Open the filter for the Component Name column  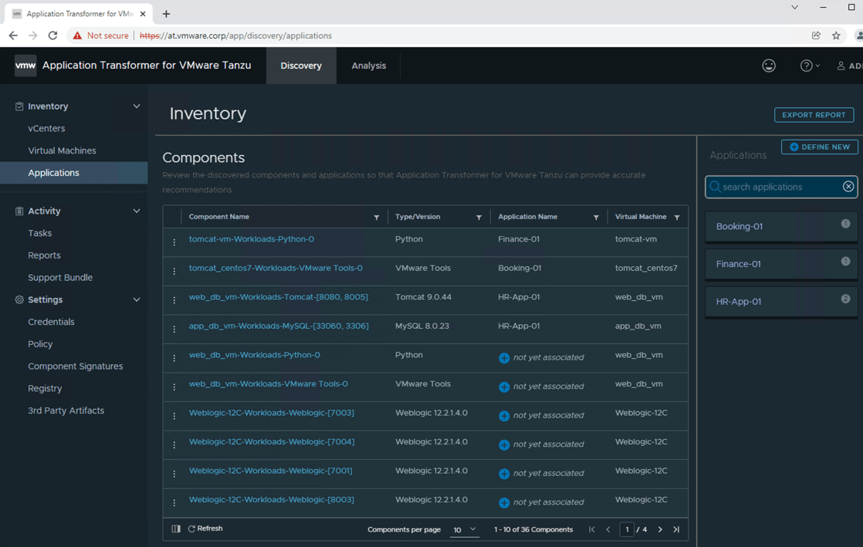coord(377,217)
